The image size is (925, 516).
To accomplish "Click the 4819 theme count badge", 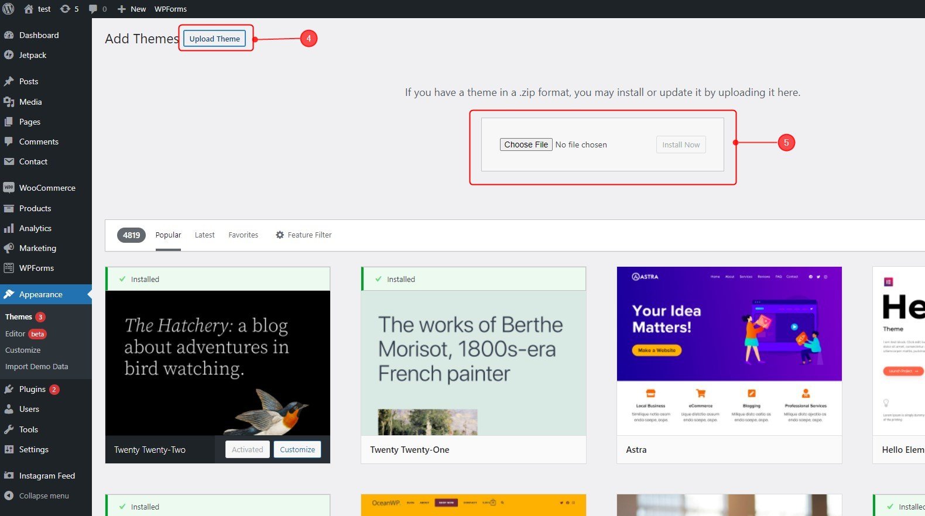I will (x=131, y=235).
